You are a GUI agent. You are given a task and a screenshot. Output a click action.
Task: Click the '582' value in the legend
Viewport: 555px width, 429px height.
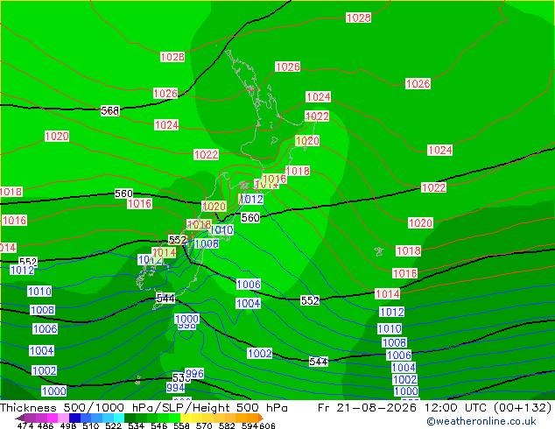(x=227, y=425)
